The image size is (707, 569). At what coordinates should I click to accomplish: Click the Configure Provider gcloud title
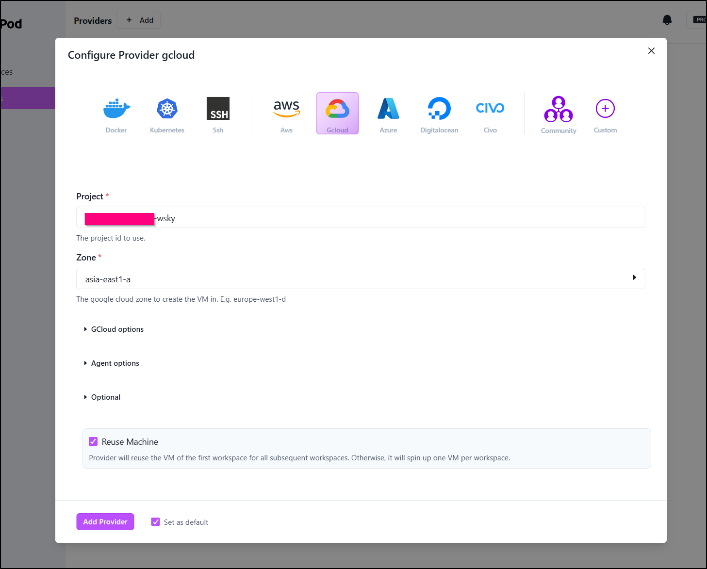click(x=131, y=55)
